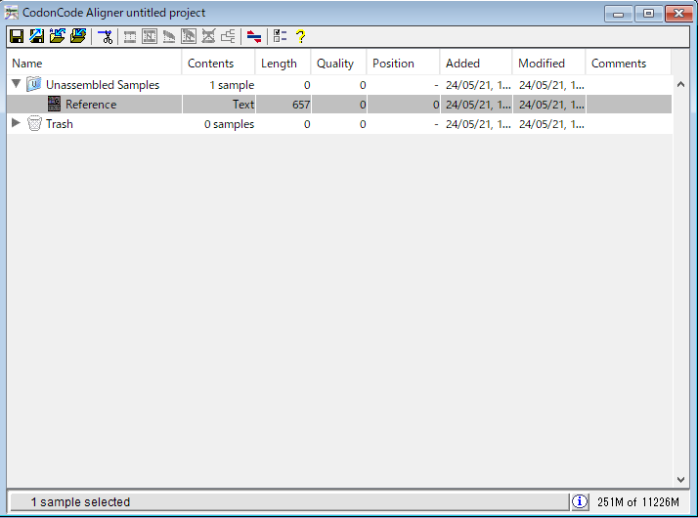Click the '251M of 11226M' memory indicator
This screenshot has height=518, width=698.
pos(638,502)
